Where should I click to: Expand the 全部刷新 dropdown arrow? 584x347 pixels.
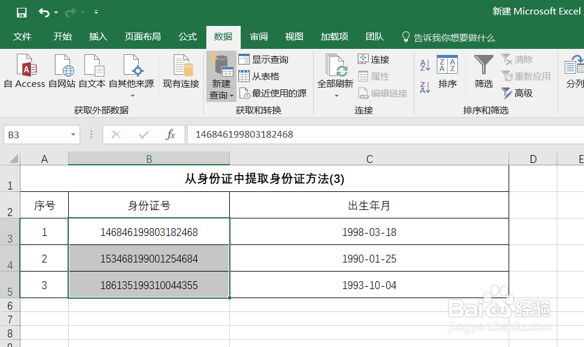[x=337, y=96]
